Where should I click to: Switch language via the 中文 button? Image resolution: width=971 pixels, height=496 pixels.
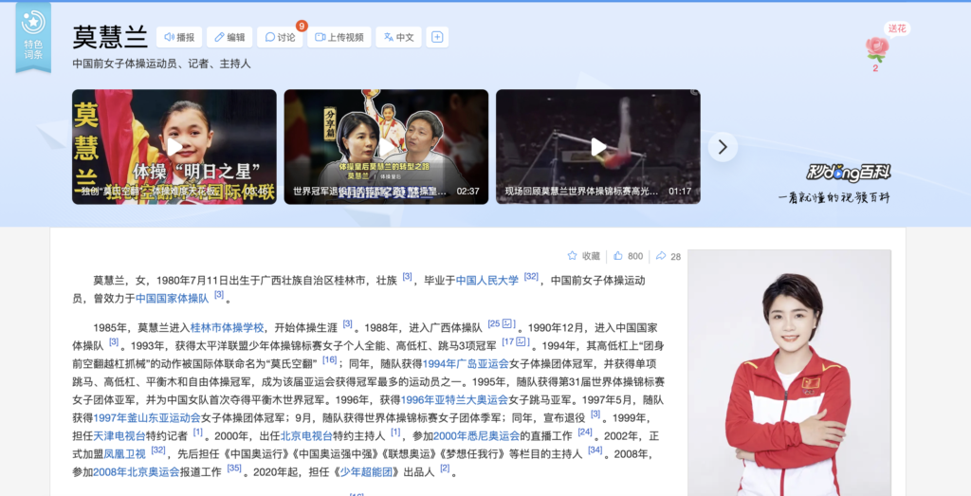[x=398, y=37]
